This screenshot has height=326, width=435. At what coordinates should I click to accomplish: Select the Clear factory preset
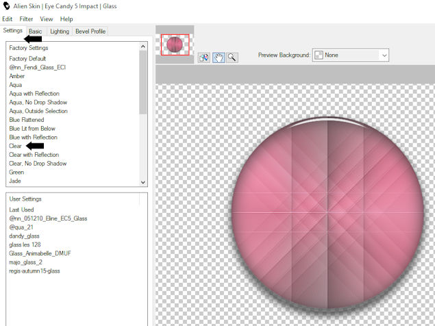pyautogui.click(x=15, y=146)
